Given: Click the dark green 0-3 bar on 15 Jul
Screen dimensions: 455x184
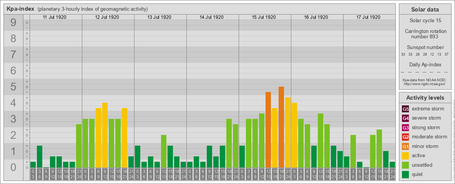Looking at the screenshot, I should [242, 156].
